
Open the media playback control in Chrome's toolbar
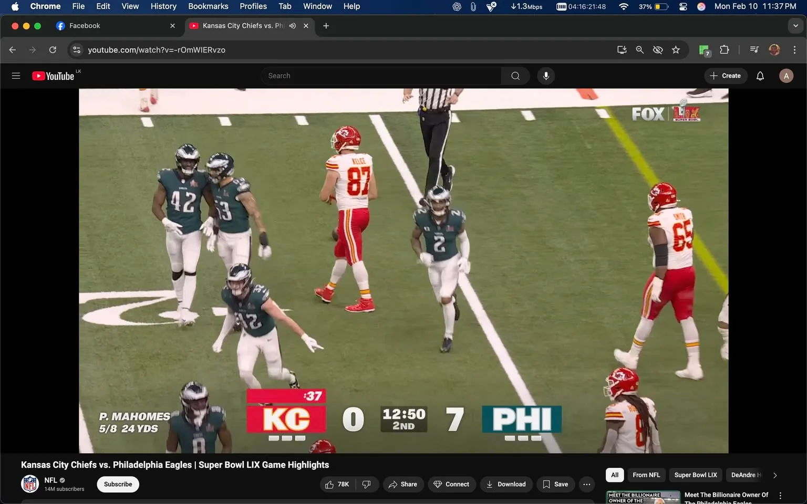pos(753,49)
